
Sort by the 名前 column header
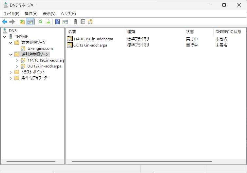tap(96, 32)
